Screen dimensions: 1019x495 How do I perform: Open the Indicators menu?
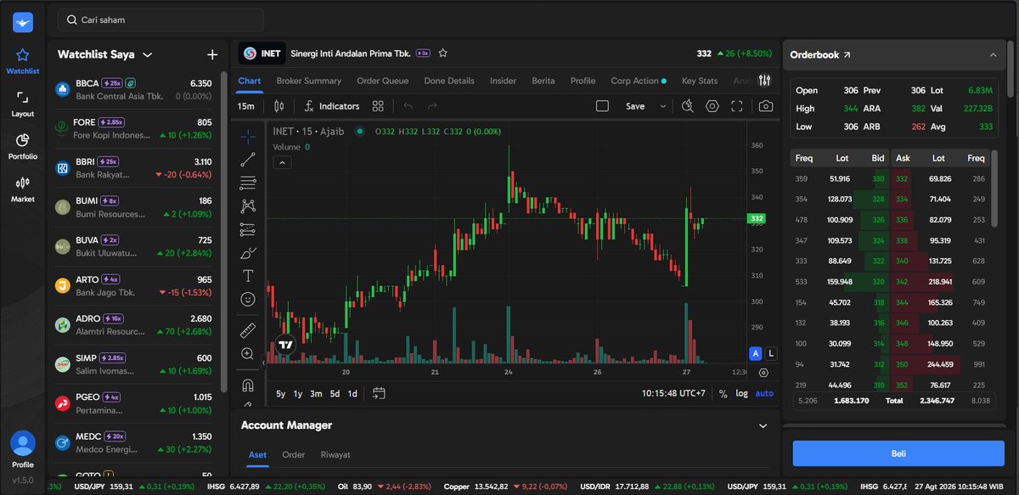[331, 106]
